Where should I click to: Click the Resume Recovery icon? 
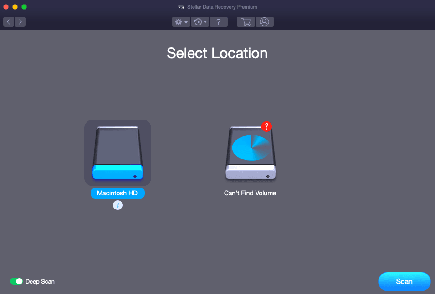[198, 22]
